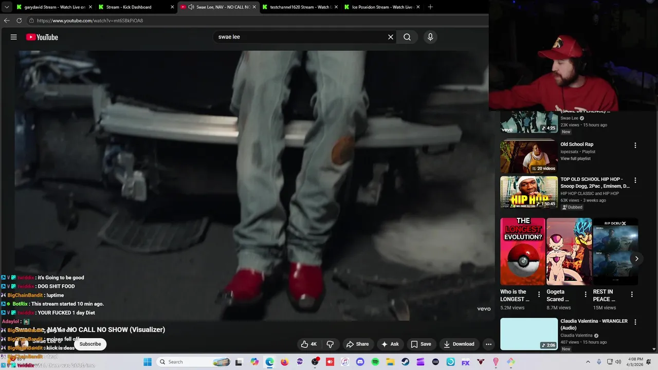658x370 pixels.
Task: Open the FX app in taskbar
Action: [465, 362]
